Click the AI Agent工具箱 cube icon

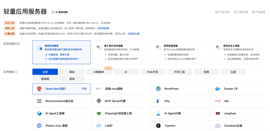(x=39, y=113)
